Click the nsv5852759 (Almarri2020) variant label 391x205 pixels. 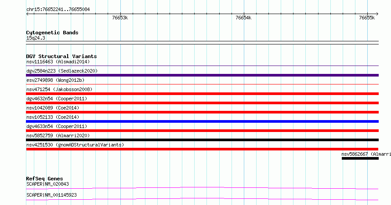(58, 135)
